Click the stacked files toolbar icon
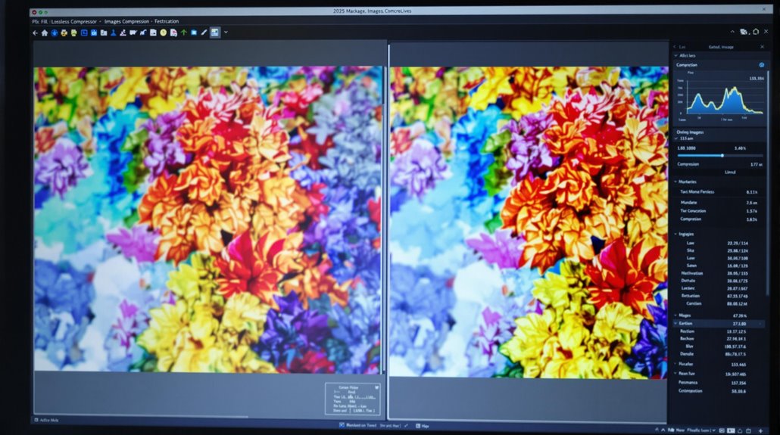The image size is (780, 435). coord(104,33)
